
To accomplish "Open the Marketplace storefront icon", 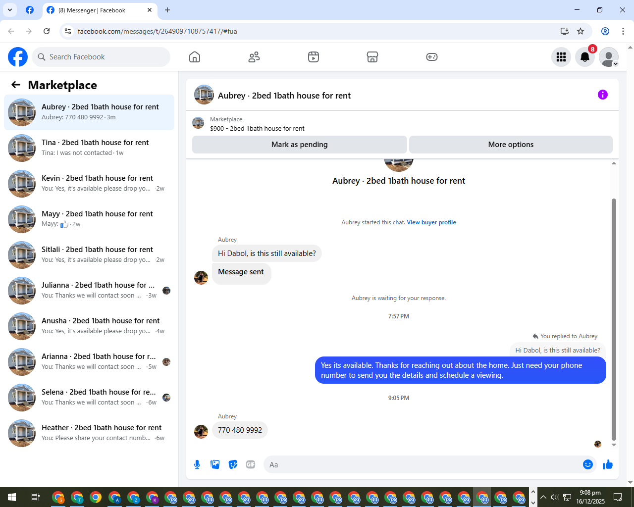I will (x=372, y=57).
